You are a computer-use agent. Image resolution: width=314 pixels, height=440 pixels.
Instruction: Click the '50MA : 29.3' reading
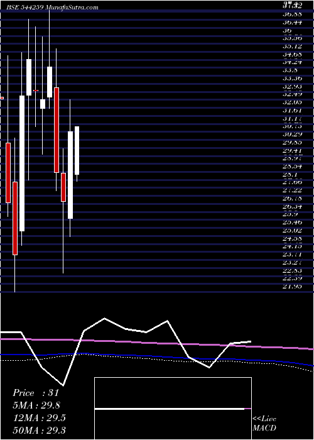coord(39,430)
